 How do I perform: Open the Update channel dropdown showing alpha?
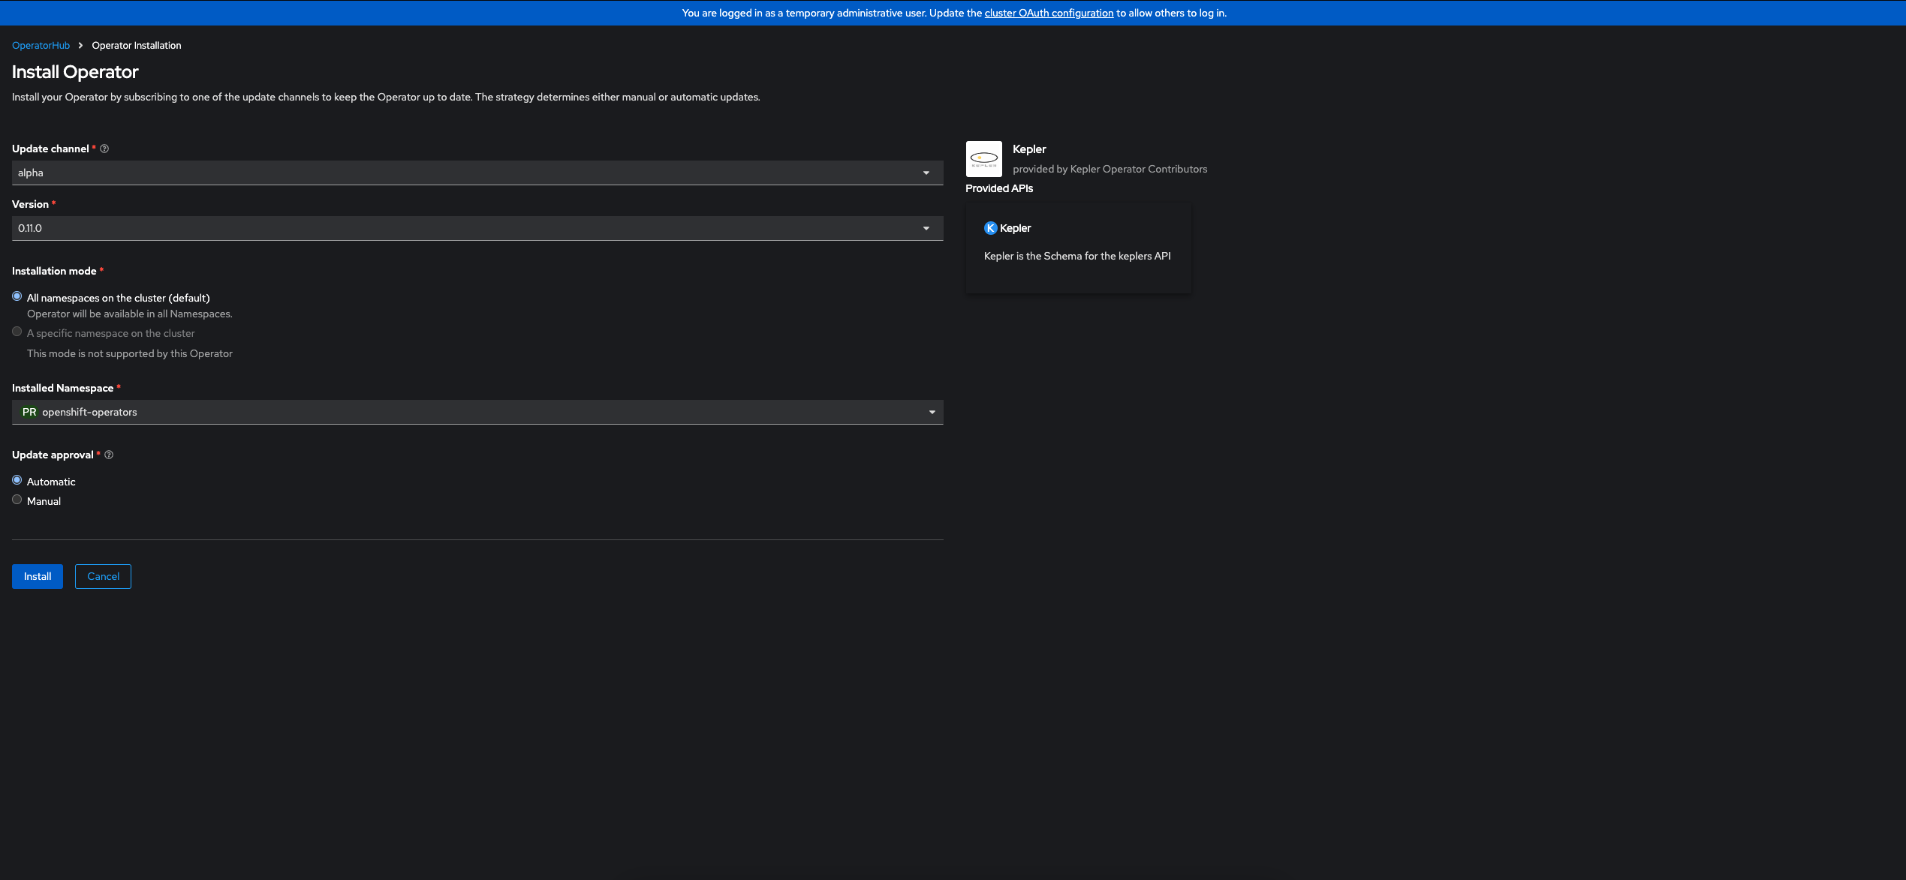coord(477,173)
